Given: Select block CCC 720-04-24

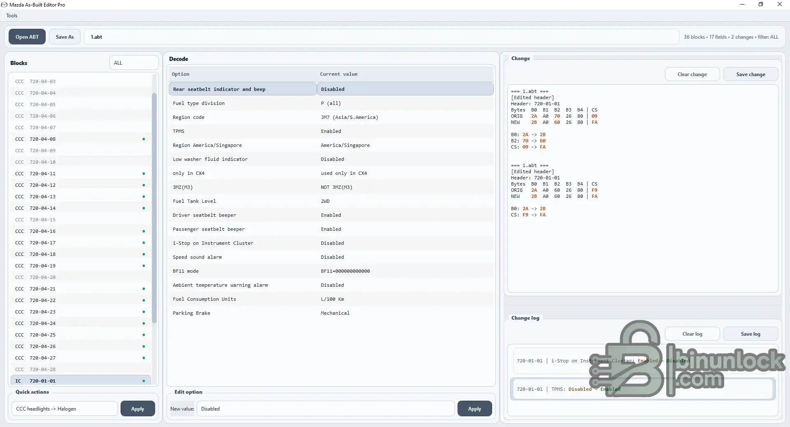Looking at the screenshot, I should click(80, 323).
